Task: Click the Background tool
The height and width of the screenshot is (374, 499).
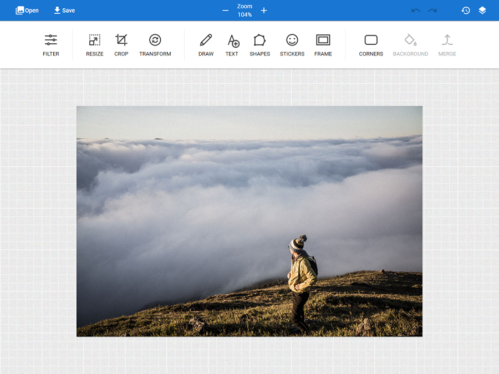Action: point(410,44)
